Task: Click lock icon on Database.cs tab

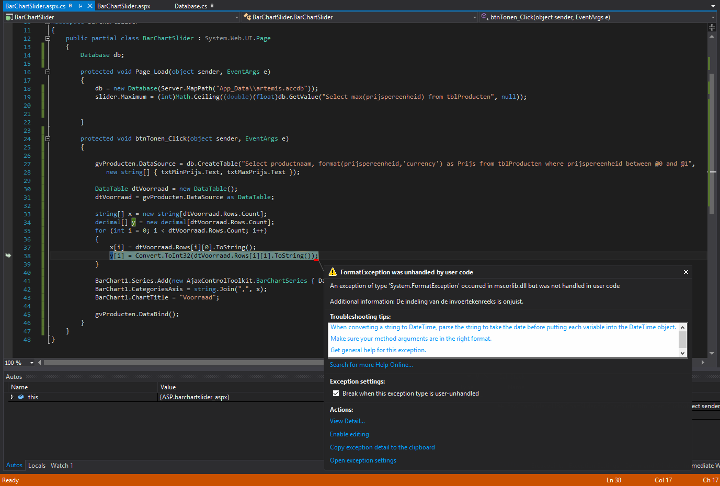Action: [212, 6]
